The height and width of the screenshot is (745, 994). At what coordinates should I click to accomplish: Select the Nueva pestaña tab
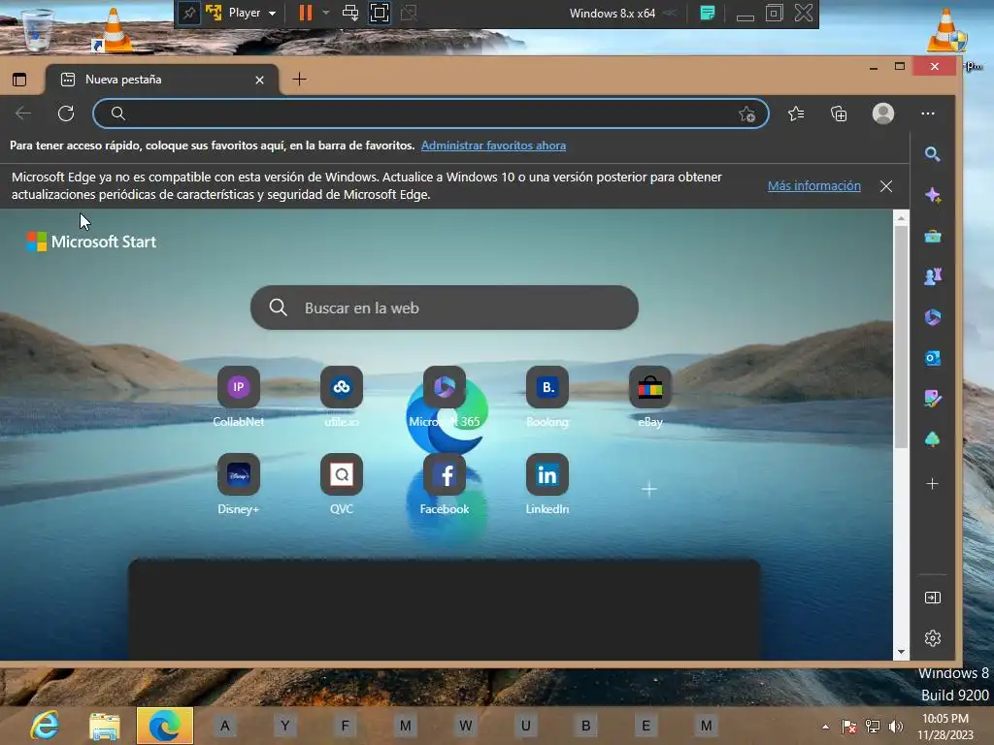pyautogui.click(x=162, y=80)
